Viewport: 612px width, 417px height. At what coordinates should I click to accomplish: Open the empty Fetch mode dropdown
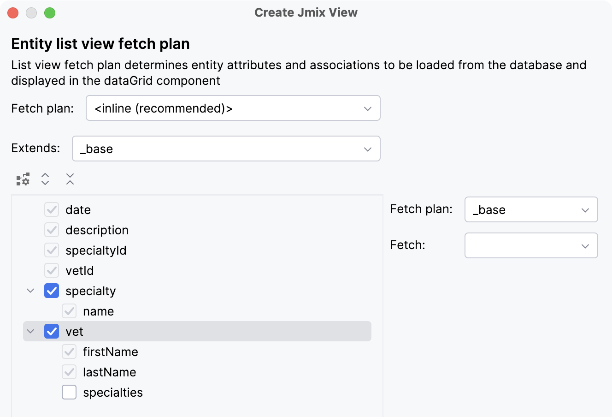point(531,245)
